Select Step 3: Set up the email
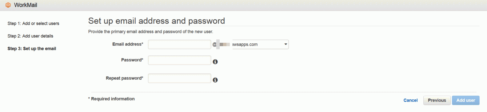This screenshot has width=487, height=112. 32,49
